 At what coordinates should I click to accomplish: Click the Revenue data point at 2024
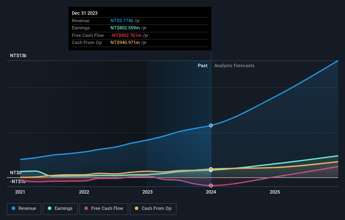[211, 126]
